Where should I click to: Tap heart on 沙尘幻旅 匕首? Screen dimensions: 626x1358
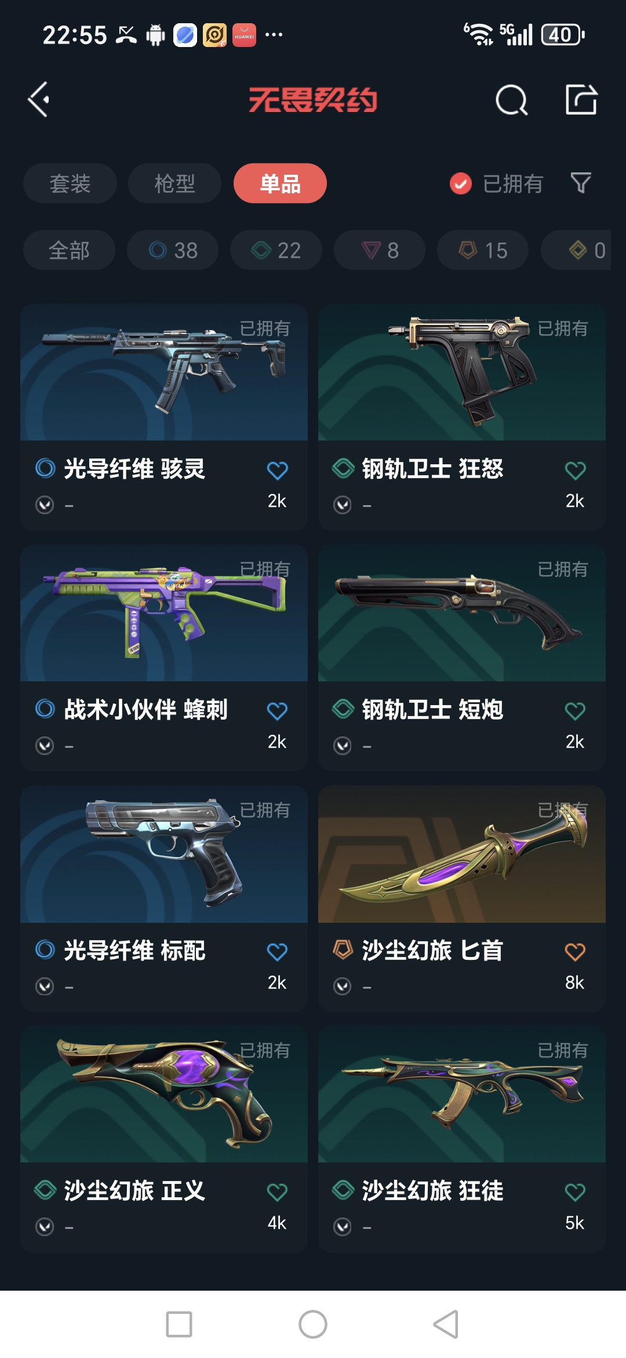pyautogui.click(x=575, y=952)
